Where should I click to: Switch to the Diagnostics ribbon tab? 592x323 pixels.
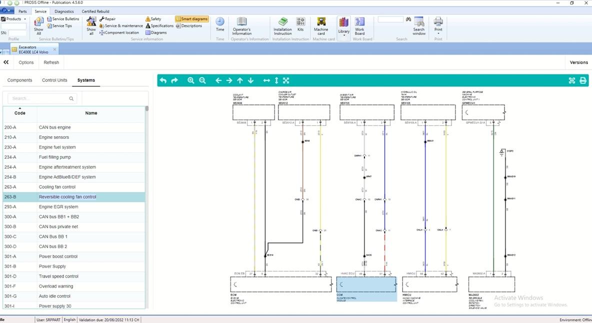click(64, 11)
